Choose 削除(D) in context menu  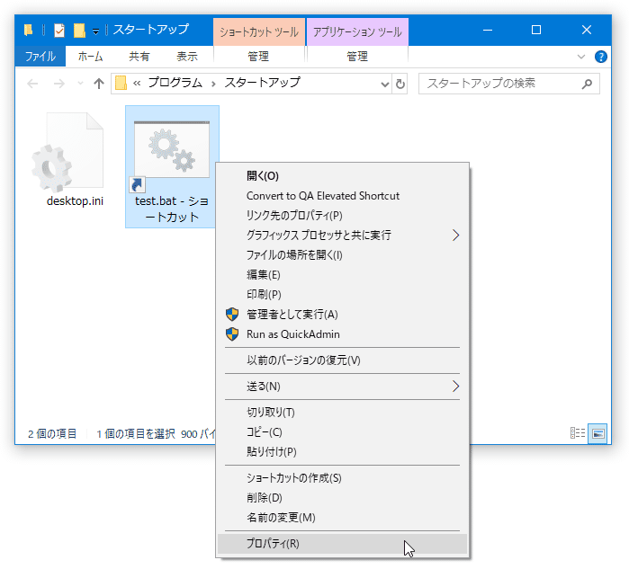[342, 498]
